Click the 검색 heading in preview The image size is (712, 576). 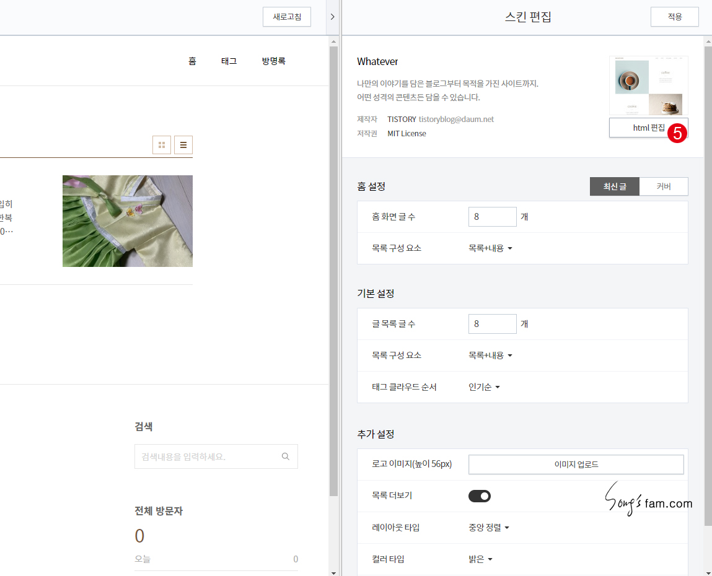point(144,426)
